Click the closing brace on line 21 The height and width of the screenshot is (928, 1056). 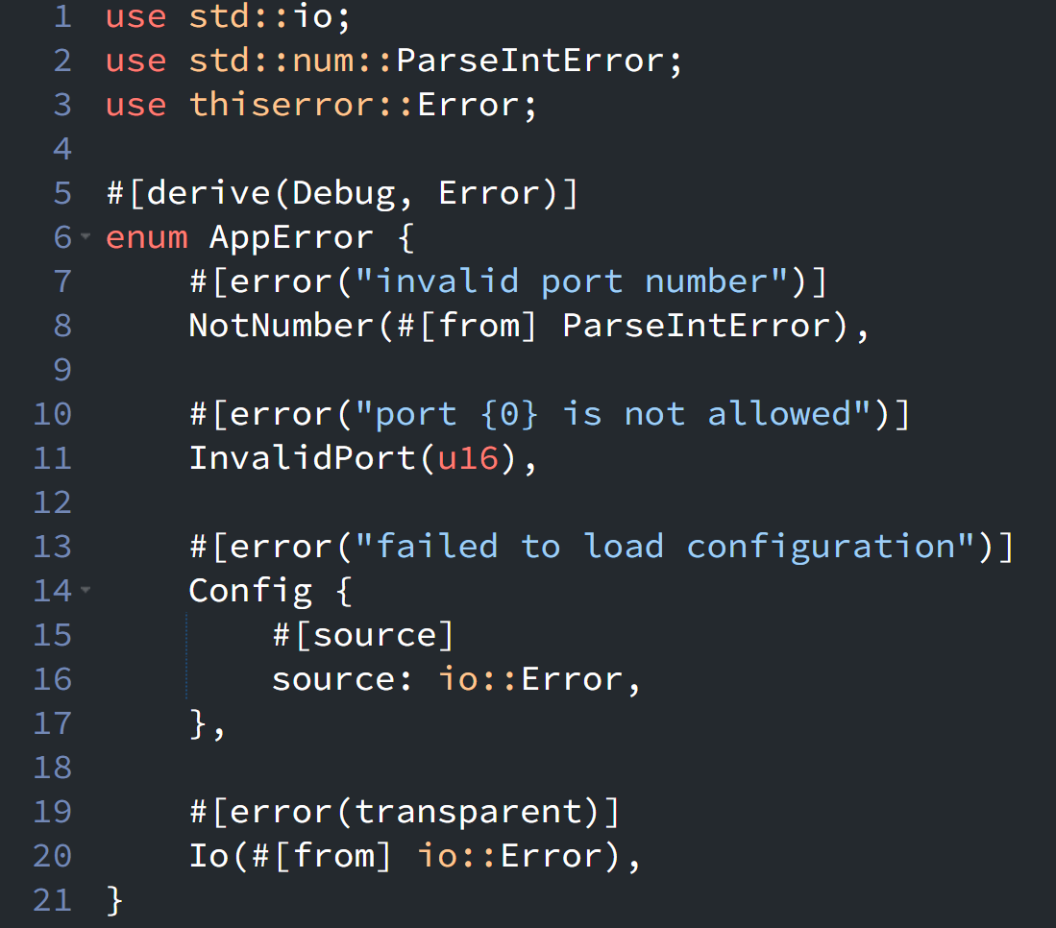point(114,900)
